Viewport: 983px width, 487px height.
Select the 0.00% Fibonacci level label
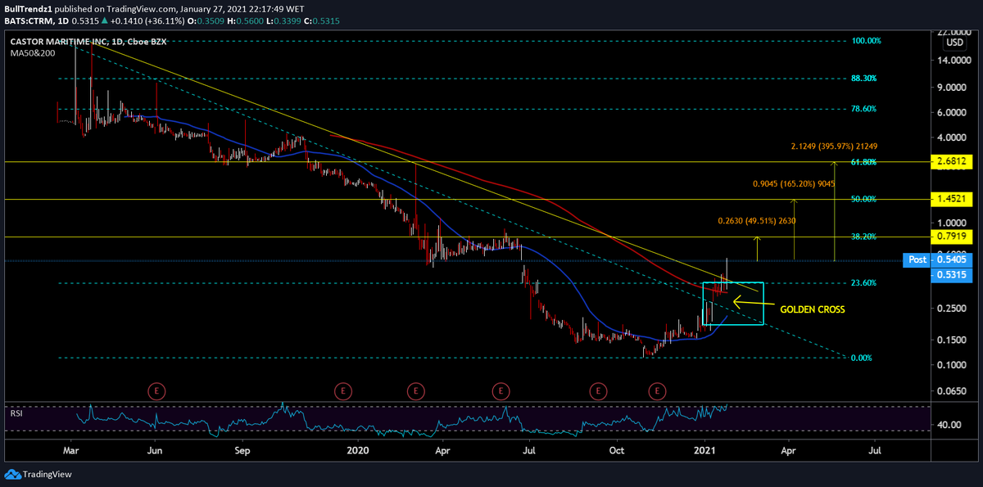click(863, 358)
